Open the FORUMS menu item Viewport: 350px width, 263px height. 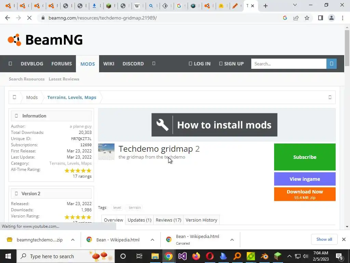pyautogui.click(x=62, y=64)
